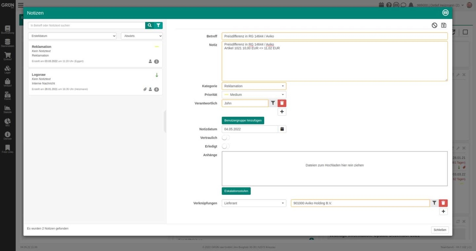Click the search magnifier button
Image resolution: width=476 pixels, height=251 pixels.
click(150, 25)
